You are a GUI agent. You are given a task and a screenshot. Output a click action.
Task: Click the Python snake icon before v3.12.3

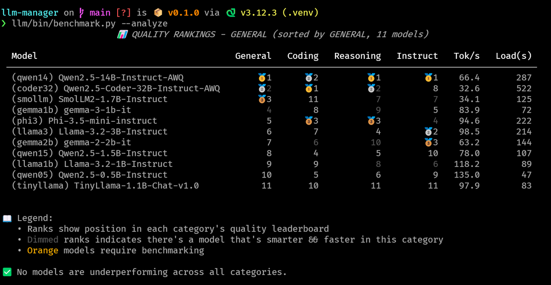[231, 13]
